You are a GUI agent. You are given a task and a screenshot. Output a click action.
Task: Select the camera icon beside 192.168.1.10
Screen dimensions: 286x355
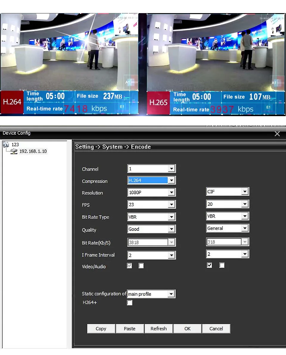click(x=14, y=151)
